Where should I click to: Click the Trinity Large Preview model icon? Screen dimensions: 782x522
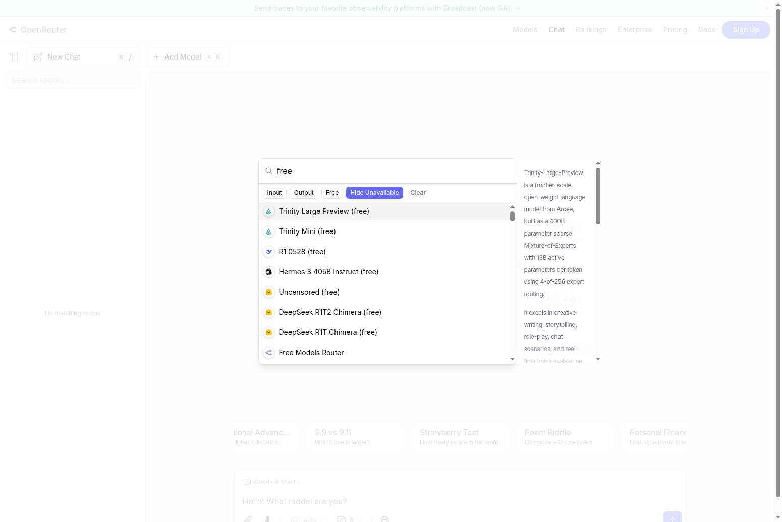pos(269,211)
